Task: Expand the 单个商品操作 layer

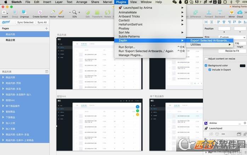Action: tap(3, 106)
